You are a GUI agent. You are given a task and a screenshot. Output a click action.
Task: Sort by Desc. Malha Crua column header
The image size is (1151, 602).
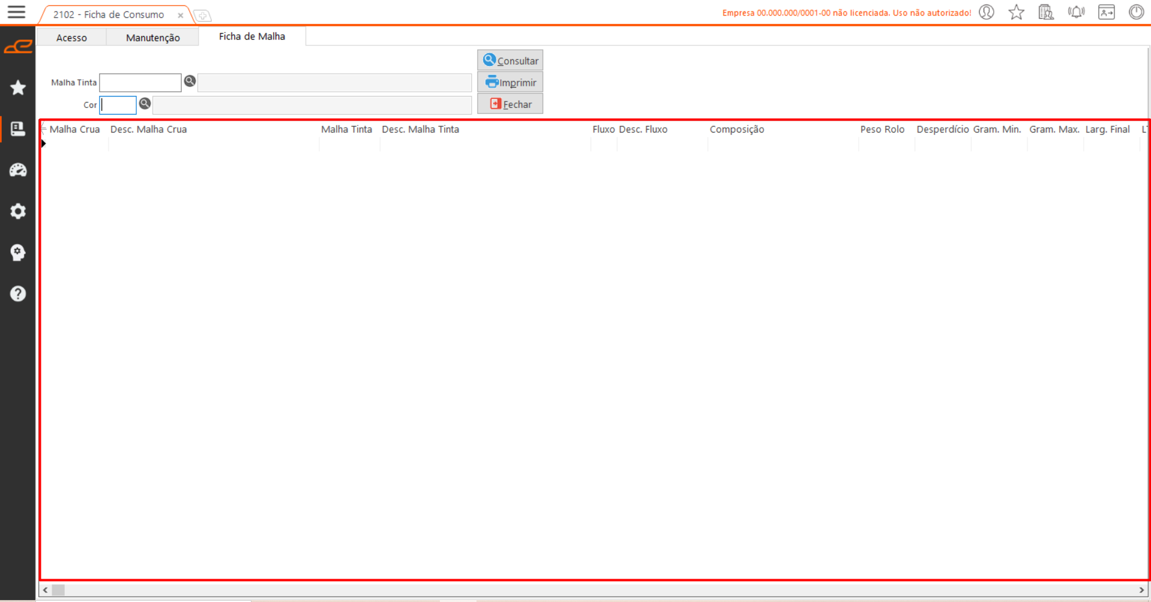(x=148, y=130)
